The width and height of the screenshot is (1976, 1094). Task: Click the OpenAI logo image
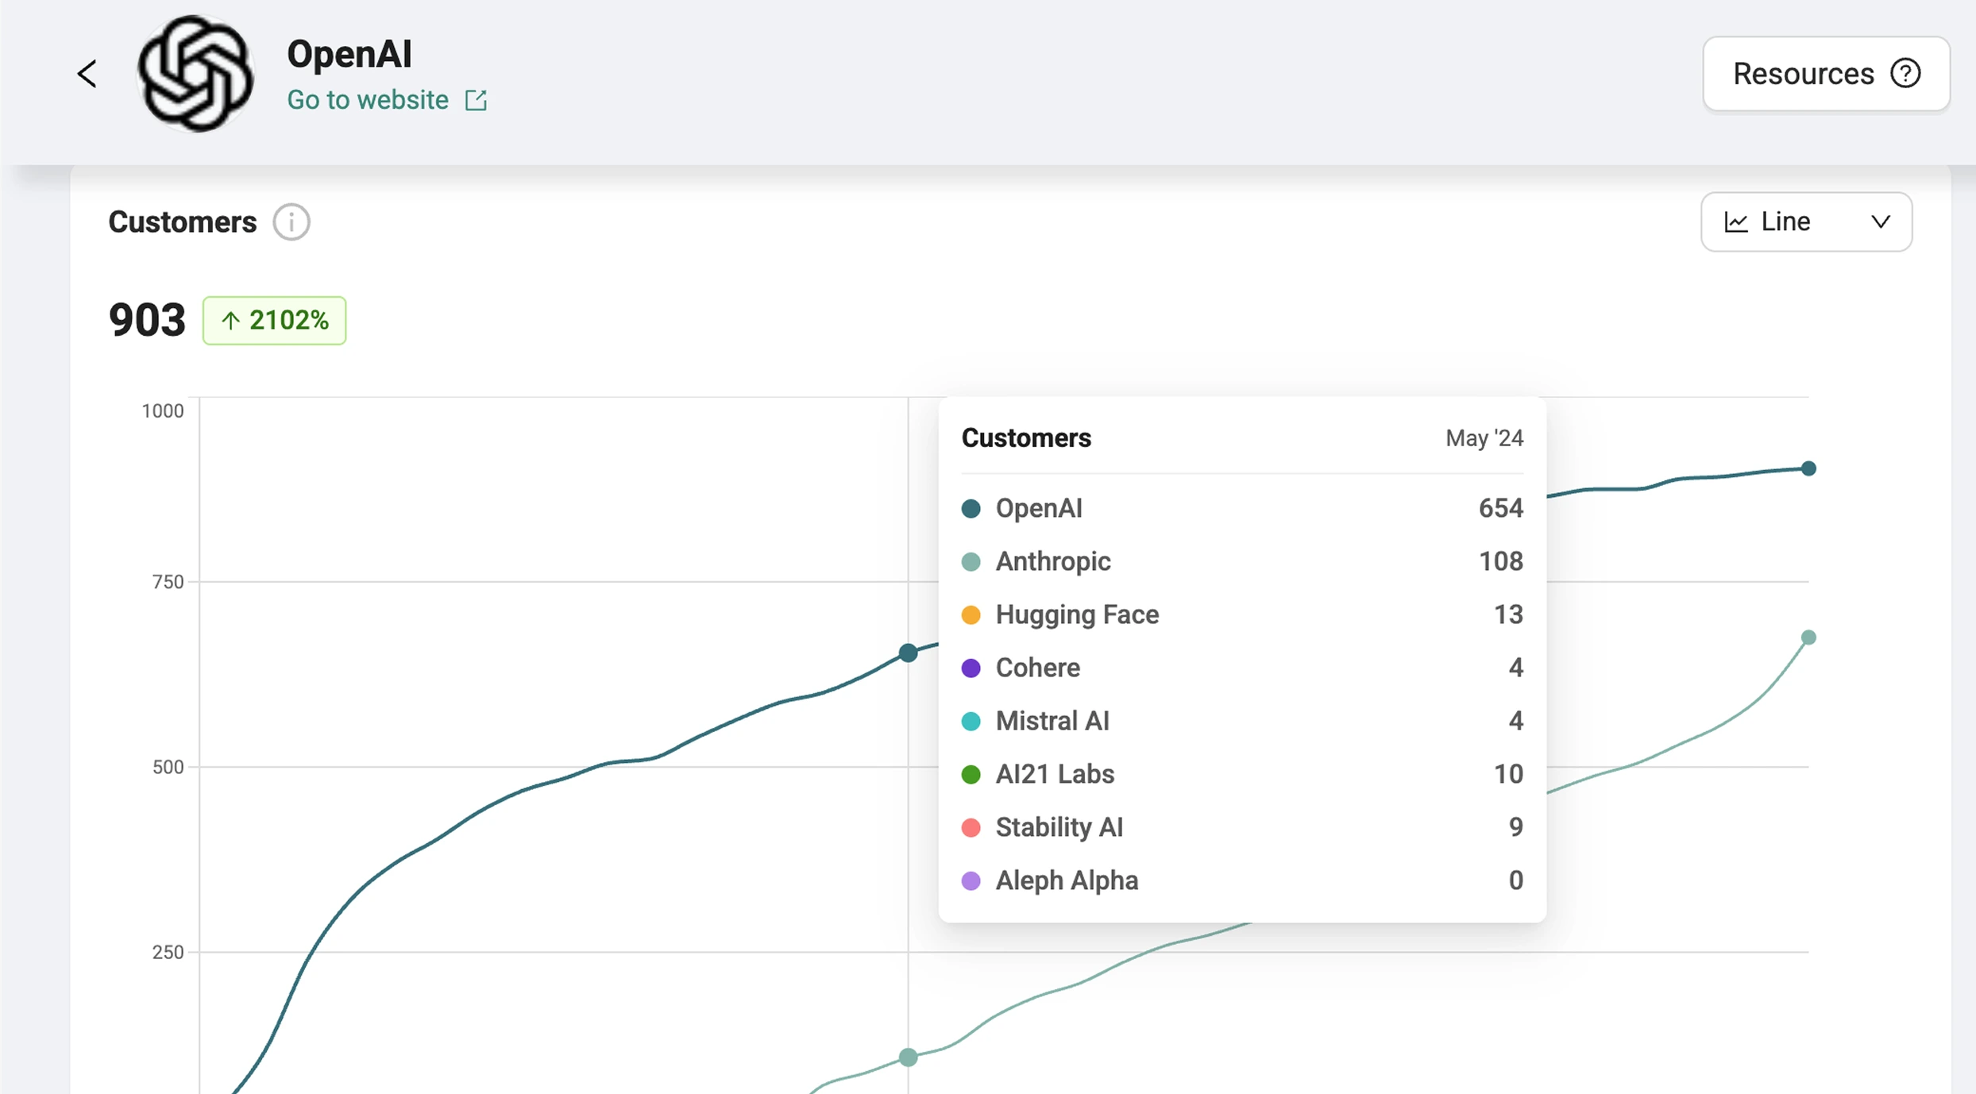pyautogui.click(x=195, y=74)
